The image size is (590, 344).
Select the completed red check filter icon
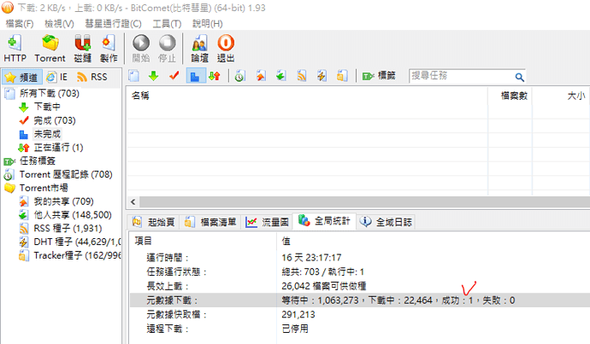pyautogui.click(x=174, y=76)
